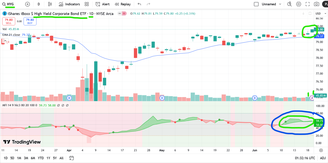Image resolution: width=328 pixels, height=163 pixels.
Task: Click the layout setup square icon
Action: (256, 4)
